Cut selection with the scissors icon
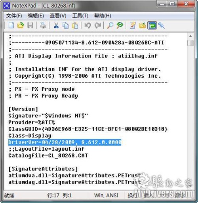 (x=56, y=25)
